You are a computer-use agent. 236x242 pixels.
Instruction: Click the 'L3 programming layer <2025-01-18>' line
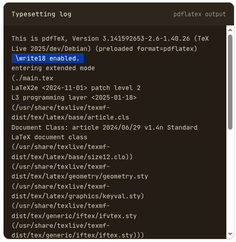[x=74, y=98]
